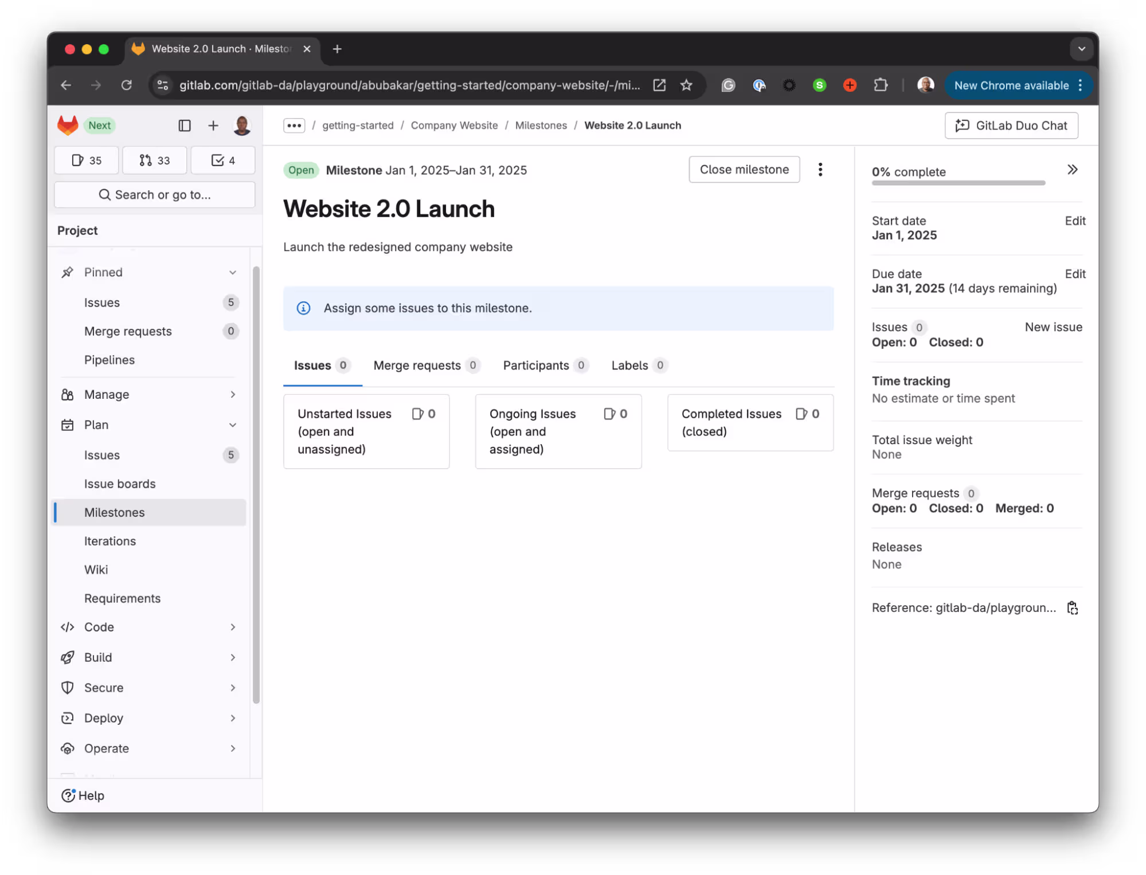Click the Search or go to field
The width and height of the screenshot is (1146, 875).
coord(154,194)
